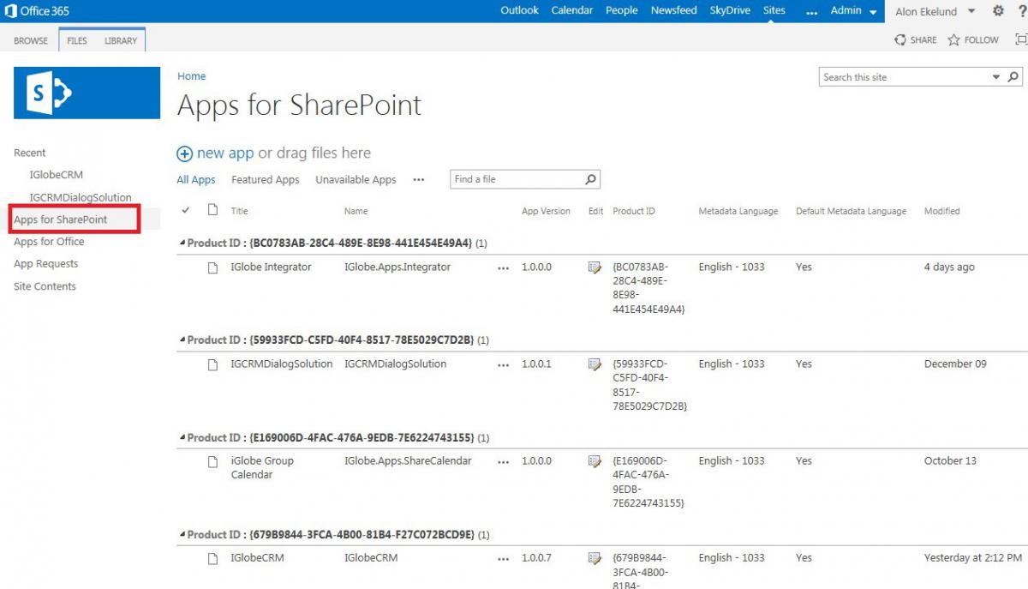Select the Featured Apps view
1028x589 pixels.
click(266, 180)
